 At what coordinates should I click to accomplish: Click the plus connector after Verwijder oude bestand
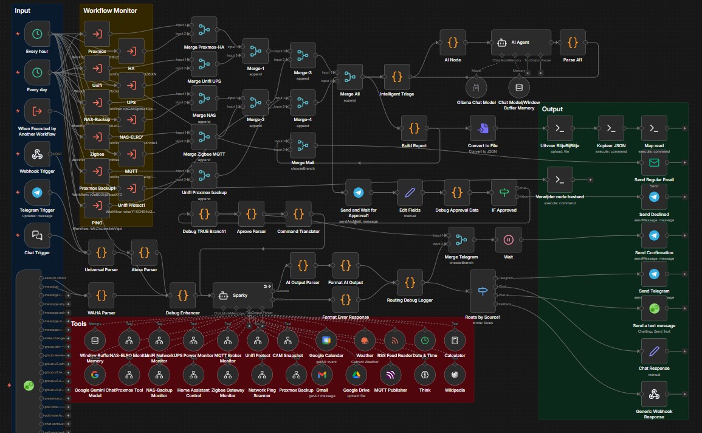pos(591,180)
